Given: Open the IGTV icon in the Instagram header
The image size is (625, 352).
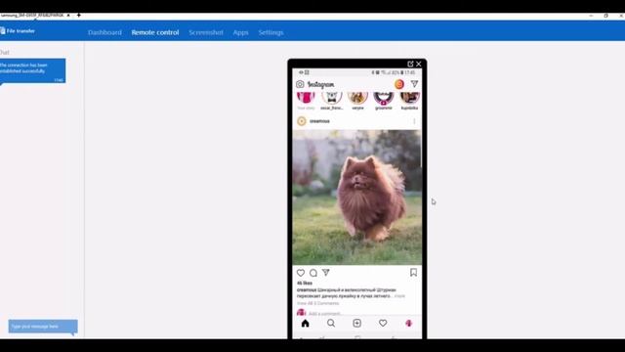Looking at the screenshot, I should point(399,84).
